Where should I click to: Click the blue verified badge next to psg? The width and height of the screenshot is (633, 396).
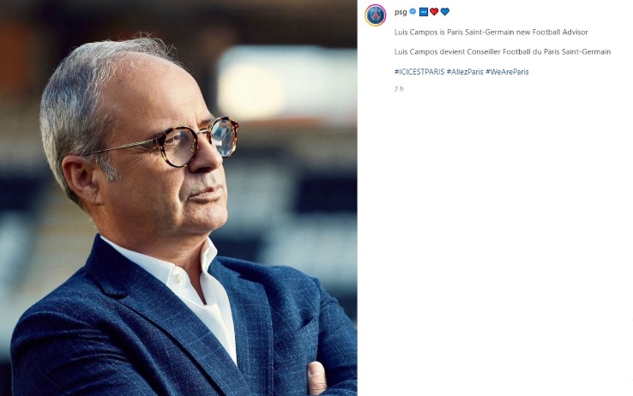point(413,11)
